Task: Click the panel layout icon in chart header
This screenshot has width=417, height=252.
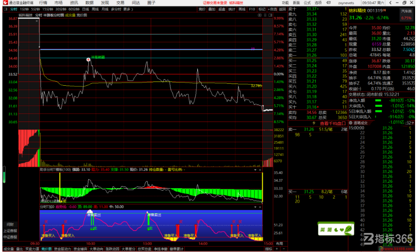Action: [270, 15]
